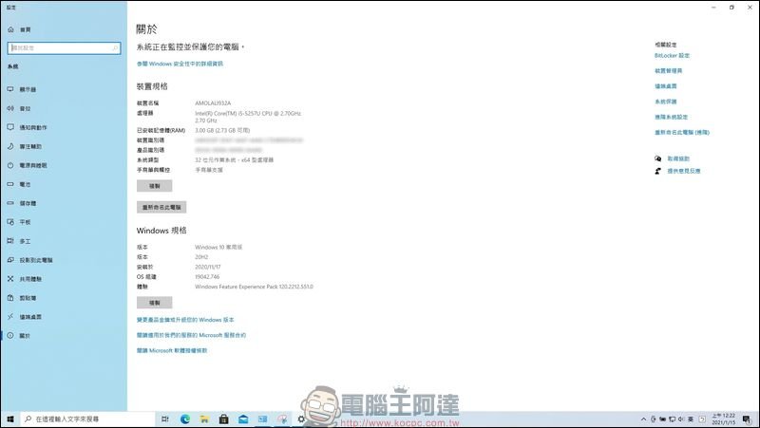Viewport: 760px width, 428px height.
Task: Click 取得協助 get help link
Action: (678, 158)
